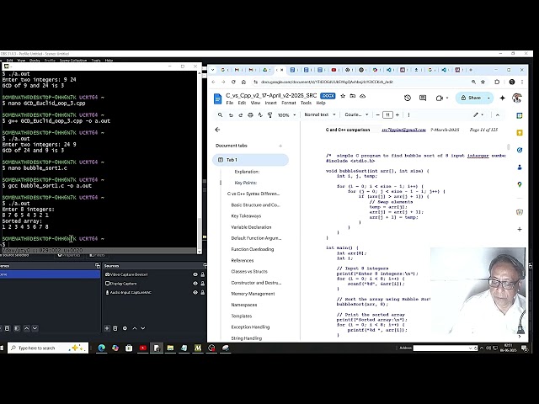539x404 pixels.
Task: Open the Share options dropdown arrow
Action: (488, 98)
